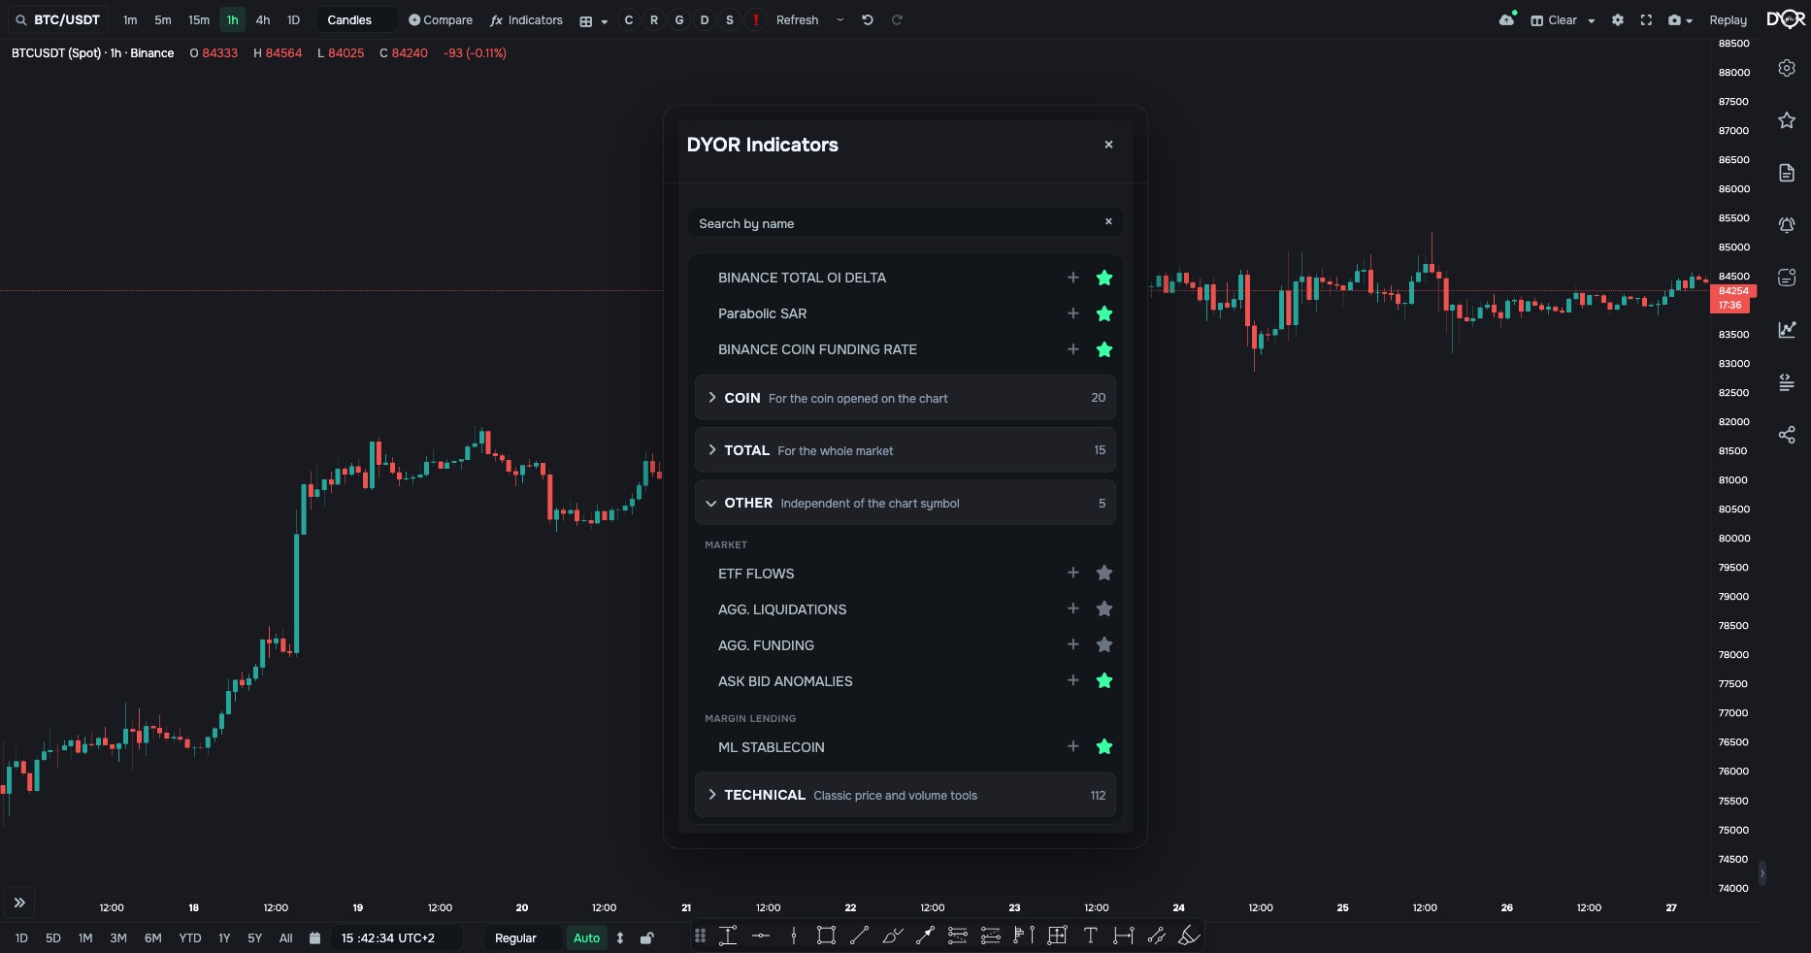1811x953 pixels.
Task: Open the notes document icon in sidebar
Action: point(1787,173)
